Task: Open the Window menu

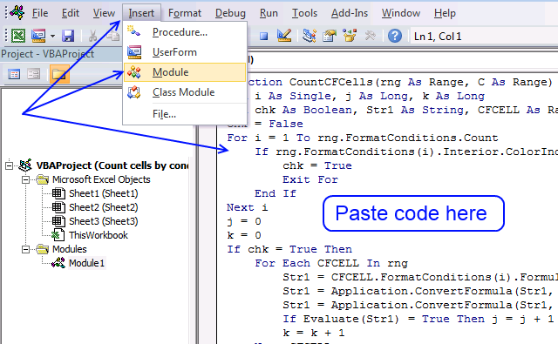Action: click(401, 13)
